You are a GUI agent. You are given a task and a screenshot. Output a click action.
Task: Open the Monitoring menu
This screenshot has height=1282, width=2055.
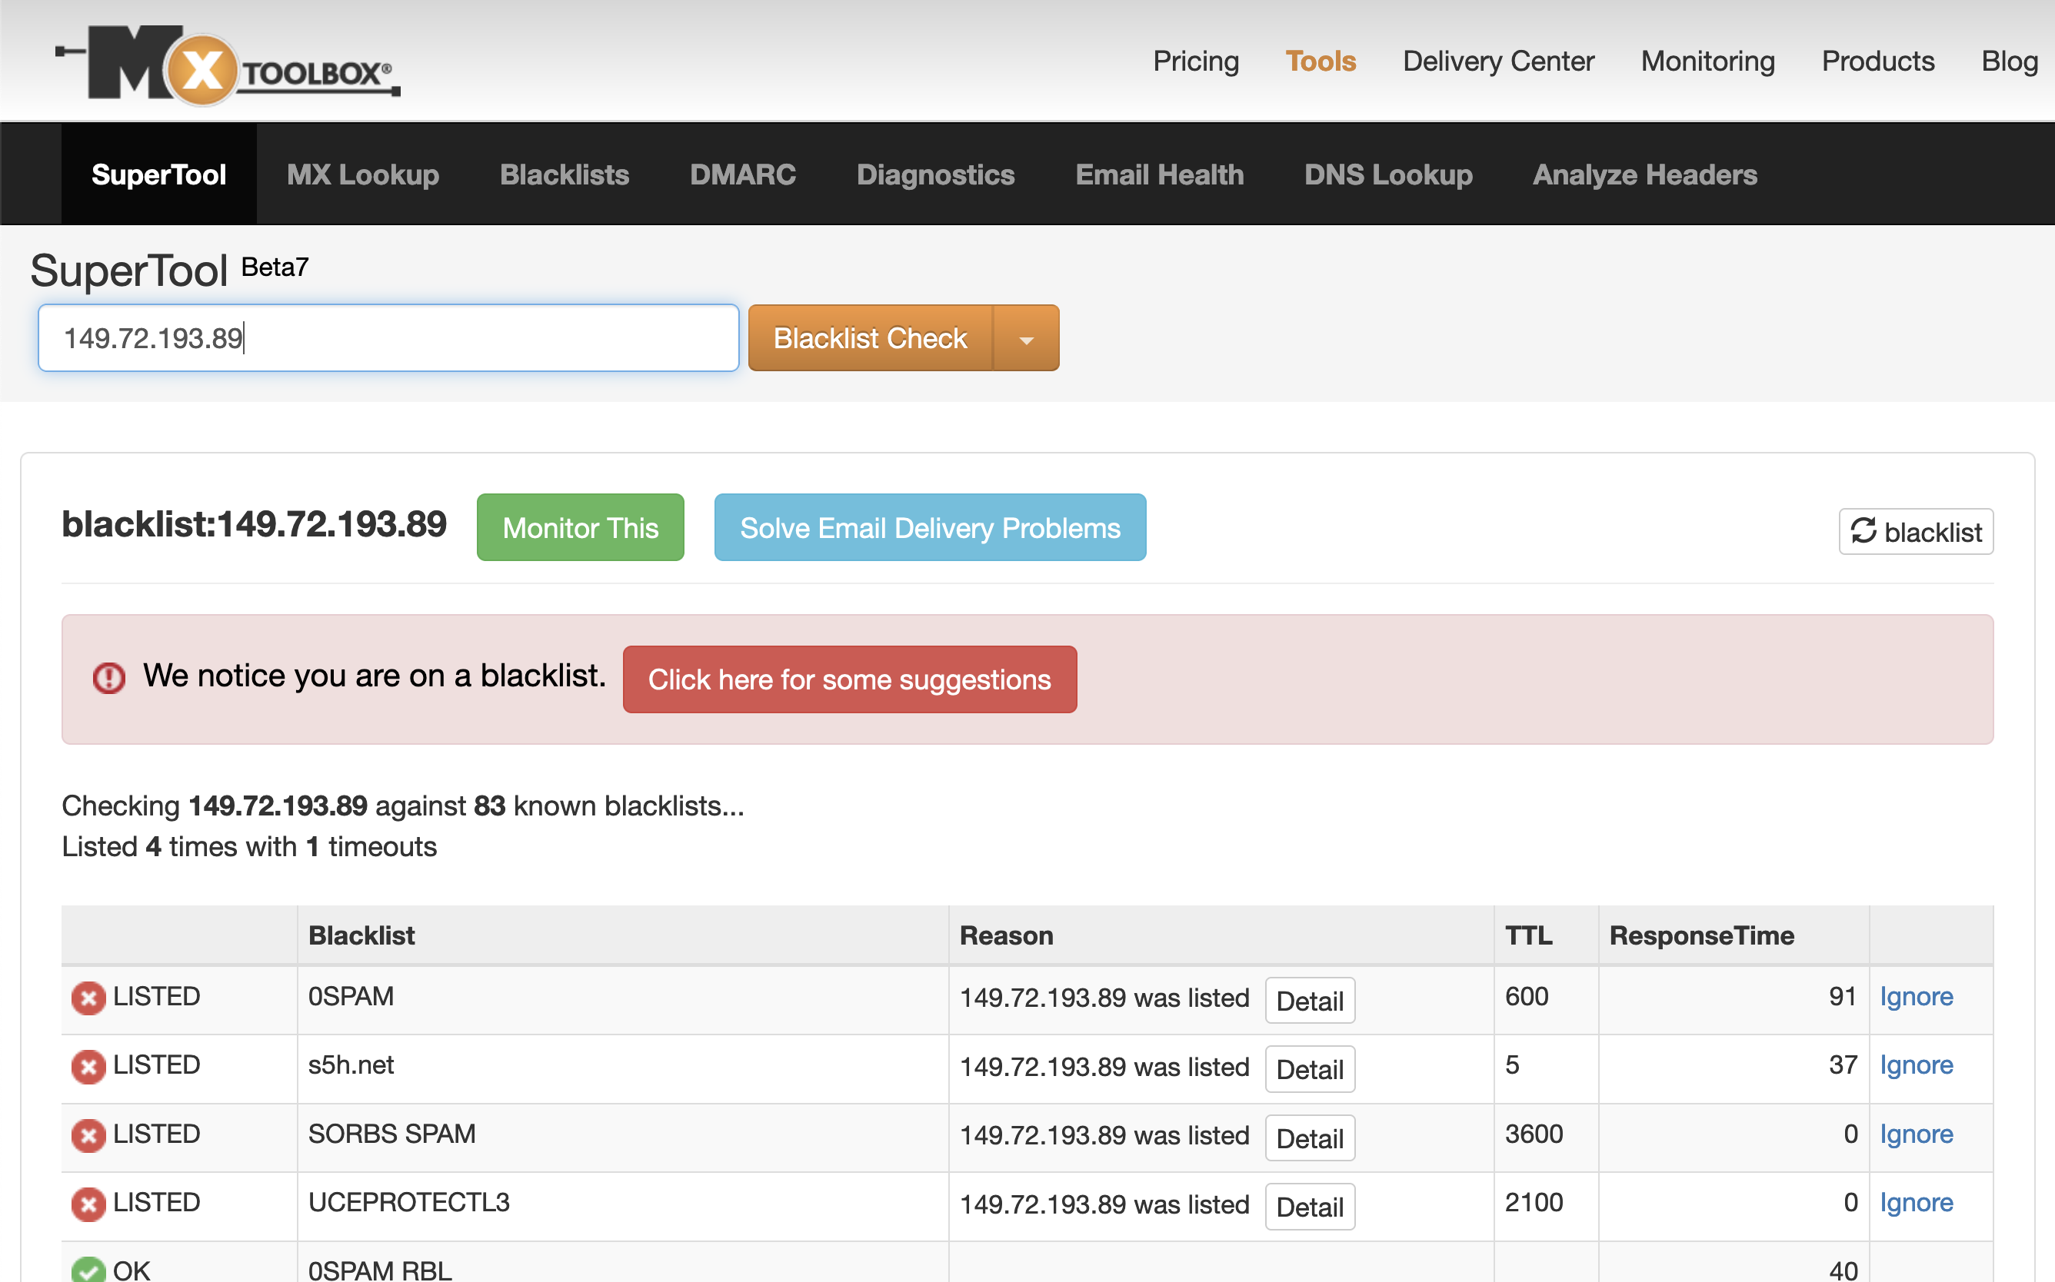coord(1708,61)
